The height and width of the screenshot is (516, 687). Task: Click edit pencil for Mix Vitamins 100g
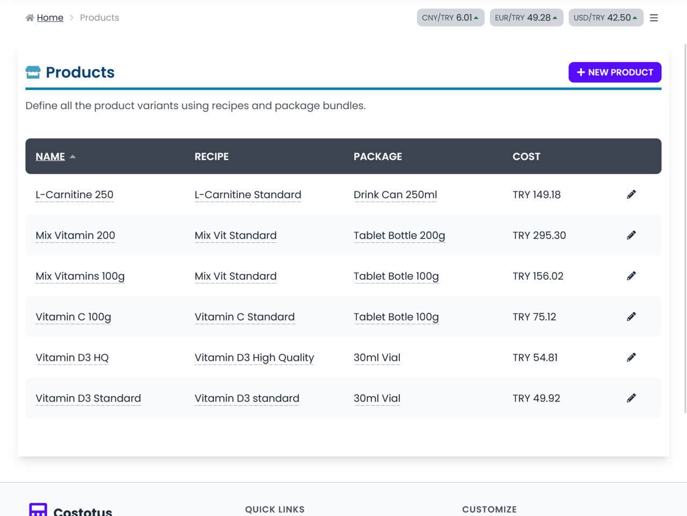tap(631, 276)
